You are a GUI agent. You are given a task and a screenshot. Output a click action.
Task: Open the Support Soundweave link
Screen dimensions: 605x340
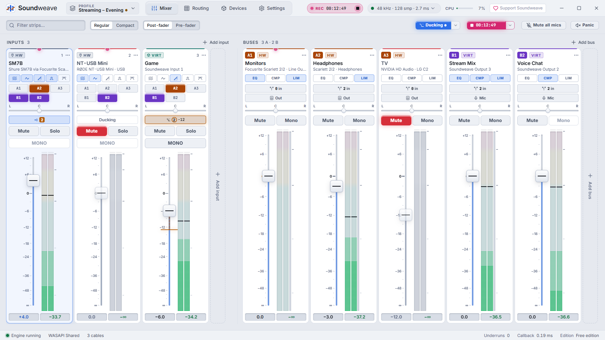(518, 8)
